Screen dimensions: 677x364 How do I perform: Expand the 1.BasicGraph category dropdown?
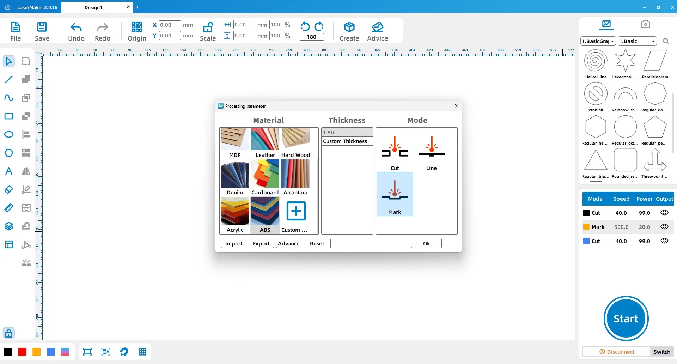pos(598,41)
